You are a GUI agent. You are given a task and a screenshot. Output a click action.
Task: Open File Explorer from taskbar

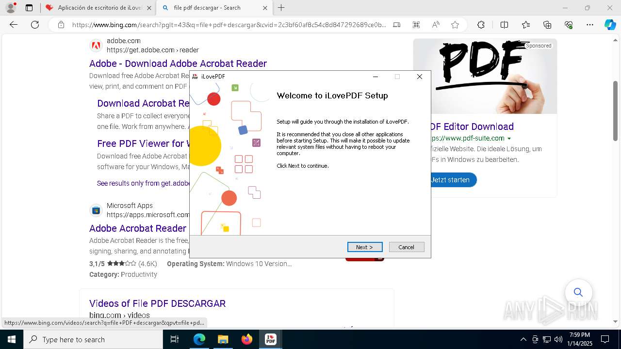click(223, 339)
